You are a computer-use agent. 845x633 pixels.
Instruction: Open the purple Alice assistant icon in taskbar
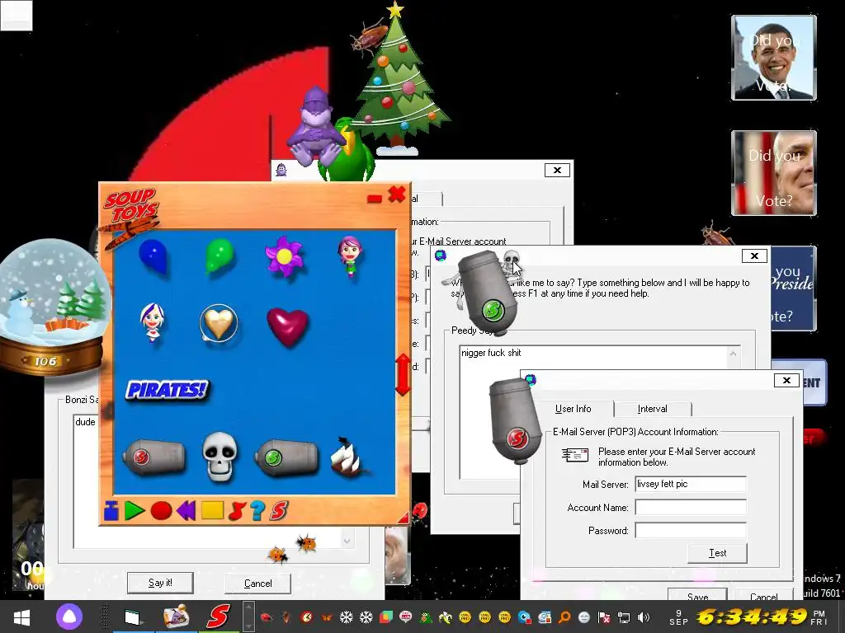pos(69,617)
